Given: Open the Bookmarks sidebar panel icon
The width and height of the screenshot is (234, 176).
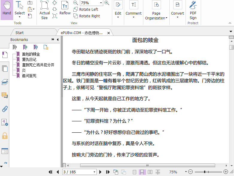Looking at the screenshot, I should (5, 55).
